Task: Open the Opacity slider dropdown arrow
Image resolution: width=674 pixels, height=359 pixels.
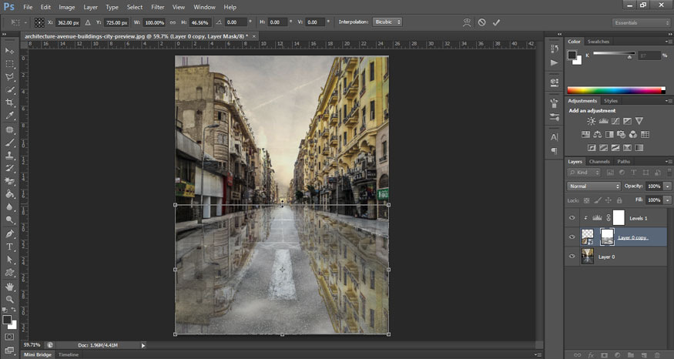Action: pyautogui.click(x=667, y=186)
